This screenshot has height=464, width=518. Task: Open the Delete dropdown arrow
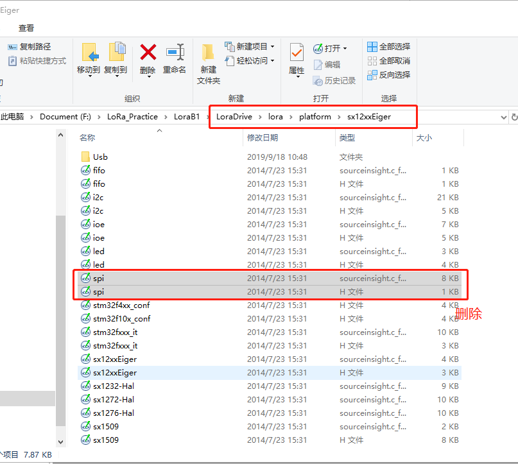[x=149, y=76]
